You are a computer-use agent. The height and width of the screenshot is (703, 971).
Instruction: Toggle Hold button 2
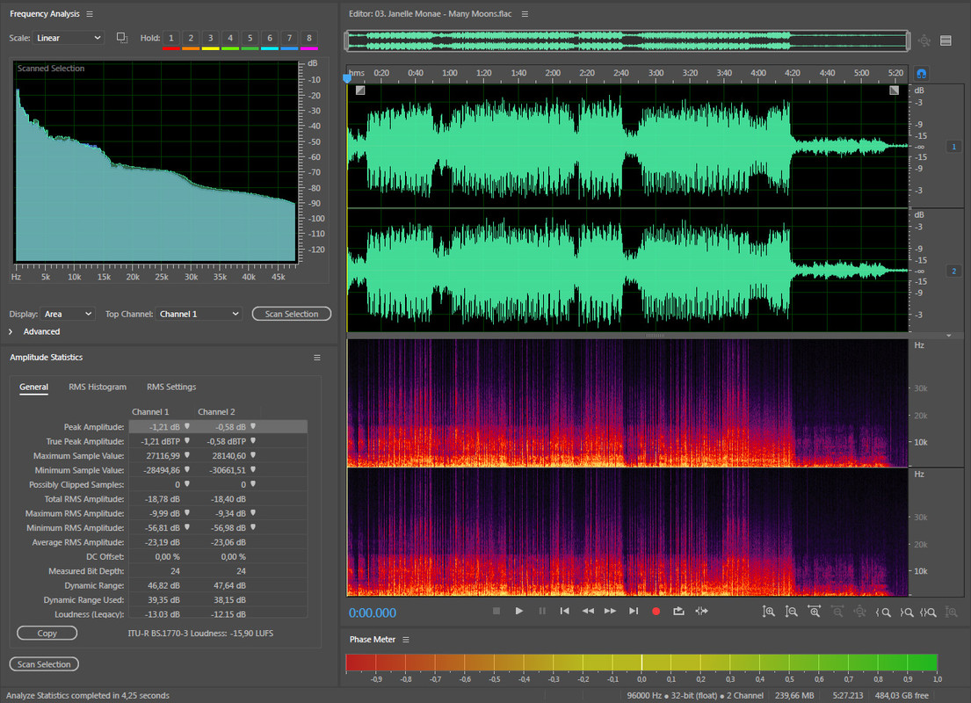pyautogui.click(x=191, y=38)
